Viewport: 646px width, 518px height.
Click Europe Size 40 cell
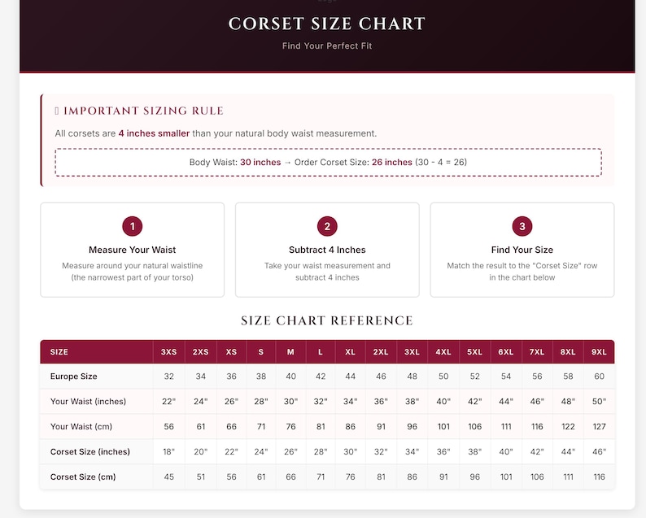291,377
